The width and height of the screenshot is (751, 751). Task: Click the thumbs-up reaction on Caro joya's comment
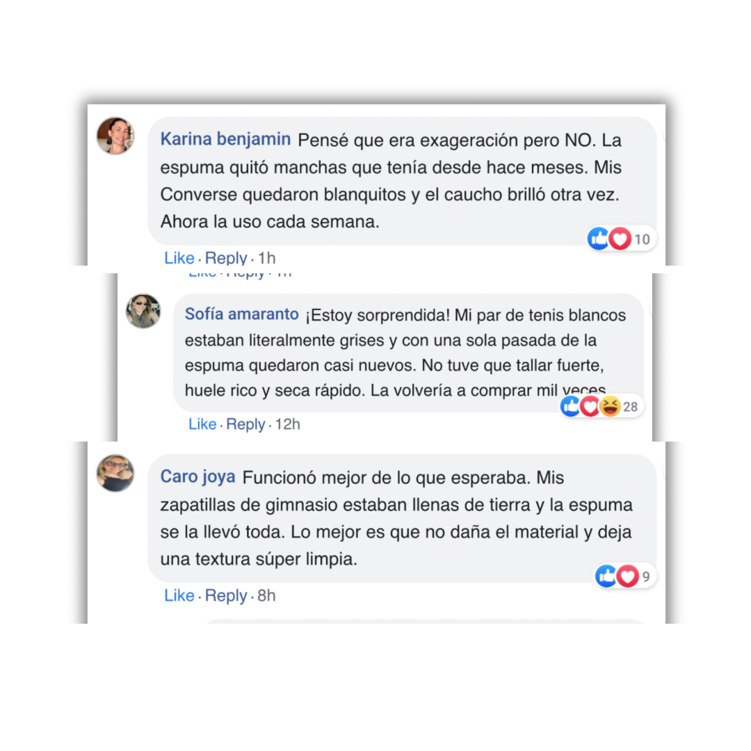pos(606,576)
